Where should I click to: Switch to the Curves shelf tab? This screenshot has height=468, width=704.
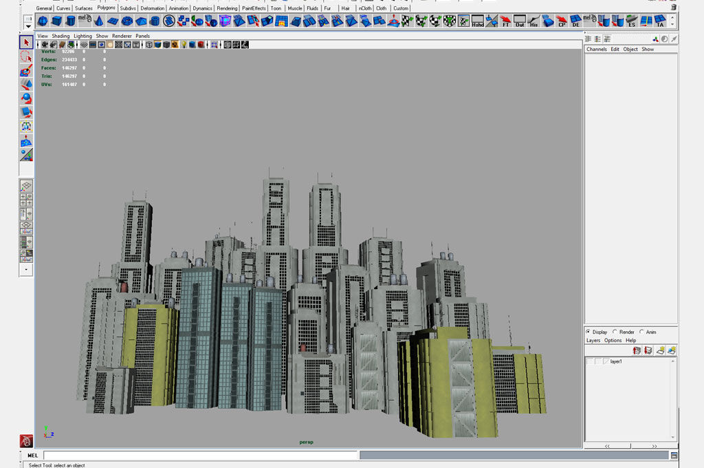pos(63,8)
